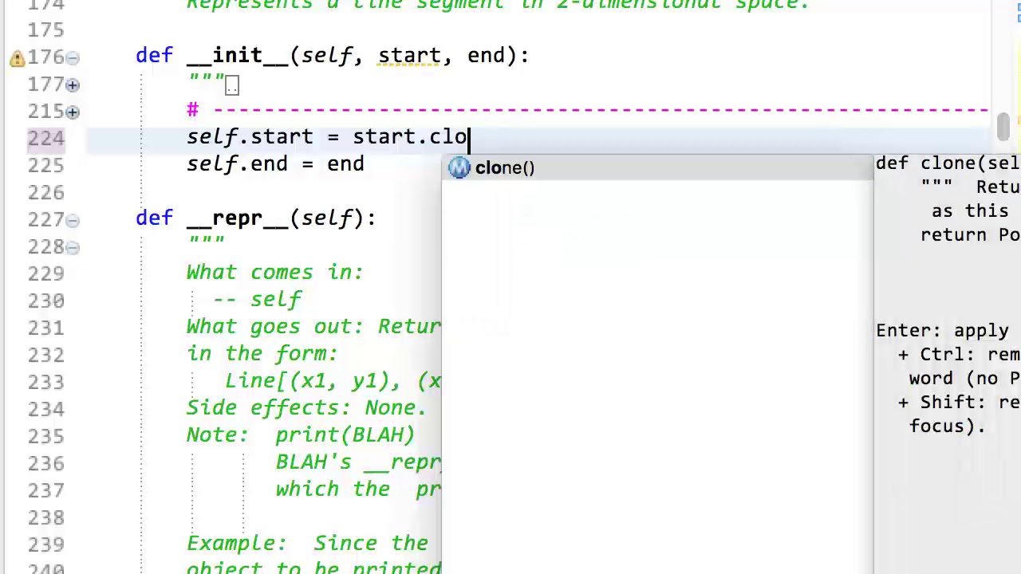The image size is (1021, 574).
Task: Click the 'Note: print(BLAH)' docstring line
Action: pos(301,434)
